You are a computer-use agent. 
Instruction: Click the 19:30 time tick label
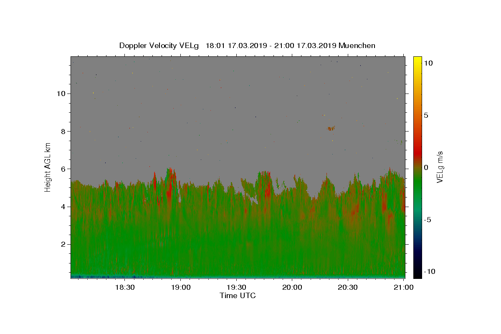[236, 287]
